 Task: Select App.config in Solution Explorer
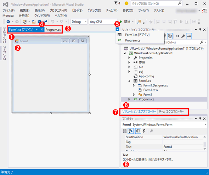[146, 76]
